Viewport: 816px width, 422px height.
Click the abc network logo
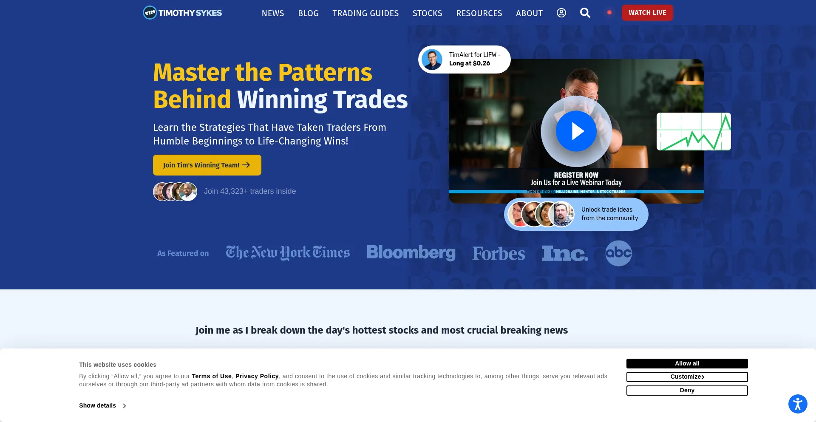(618, 253)
